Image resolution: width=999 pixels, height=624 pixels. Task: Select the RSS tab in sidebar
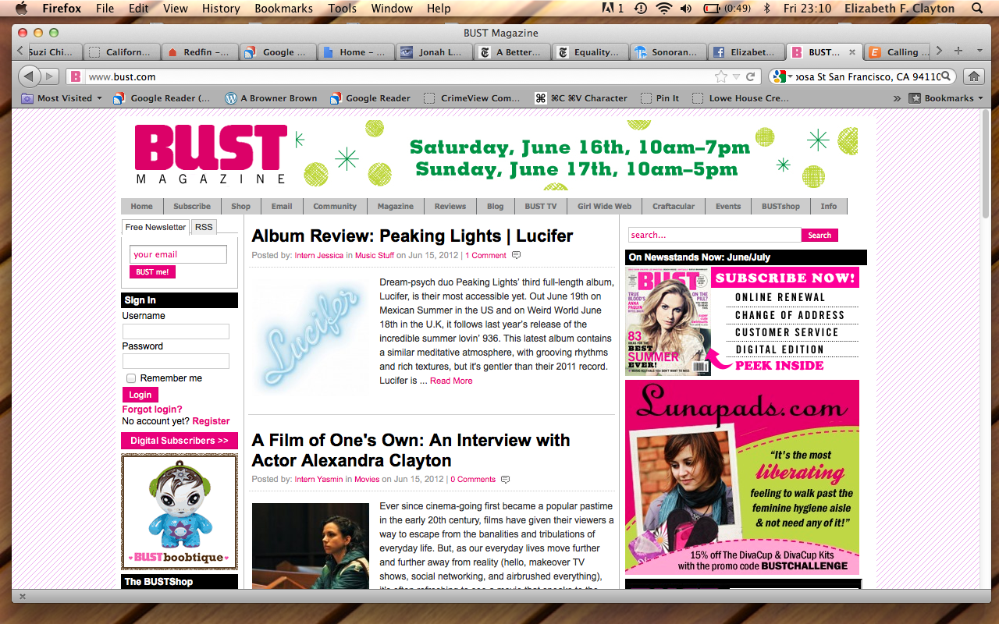tap(204, 227)
